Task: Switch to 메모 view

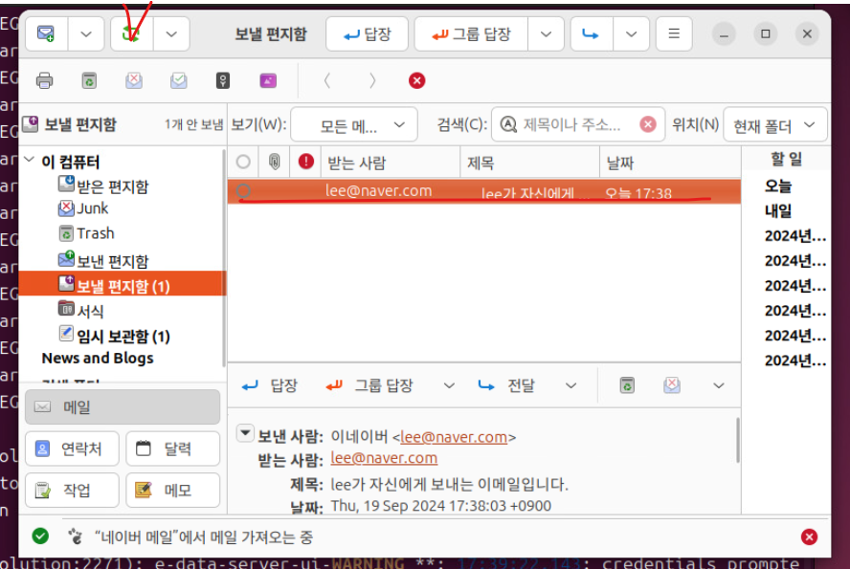Action: coord(172,490)
